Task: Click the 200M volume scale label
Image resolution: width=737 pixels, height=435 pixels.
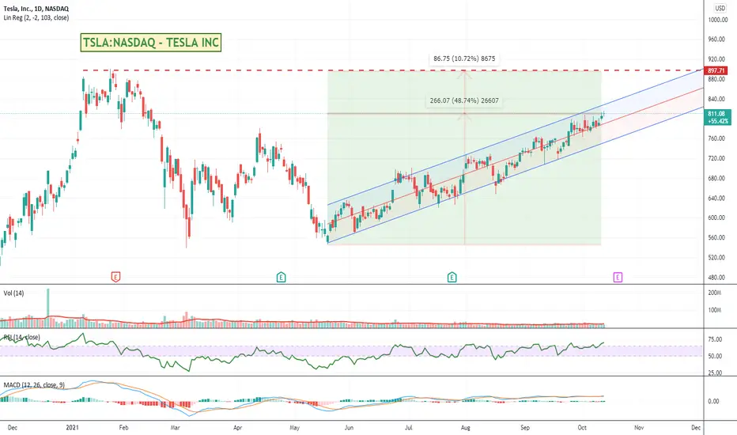Action: (x=714, y=293)
